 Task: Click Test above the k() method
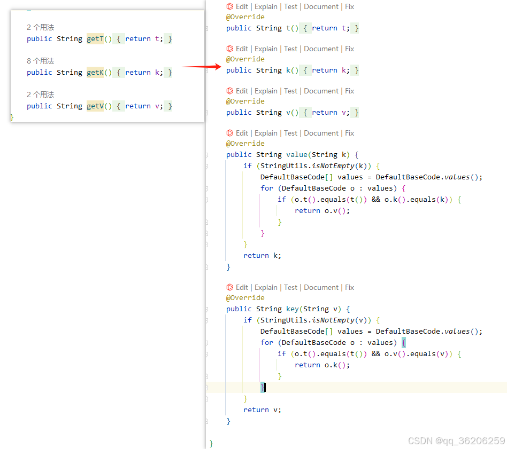290,49
